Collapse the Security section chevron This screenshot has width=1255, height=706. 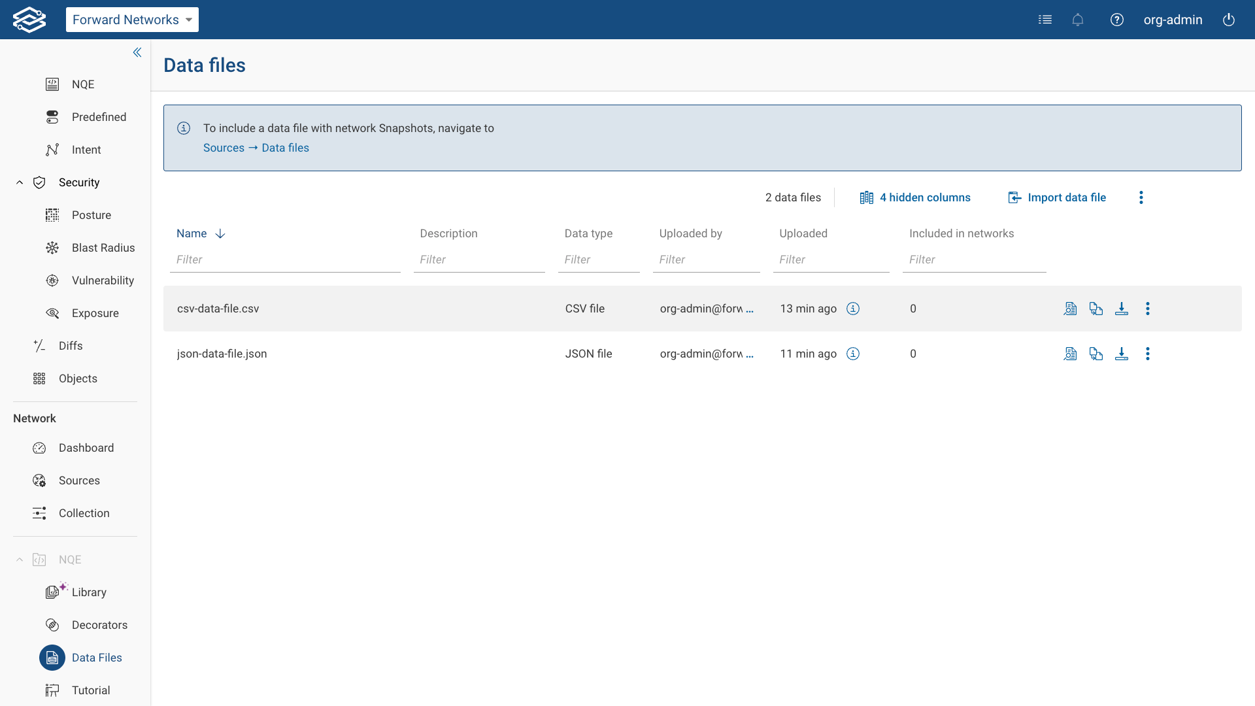(20, 182)
